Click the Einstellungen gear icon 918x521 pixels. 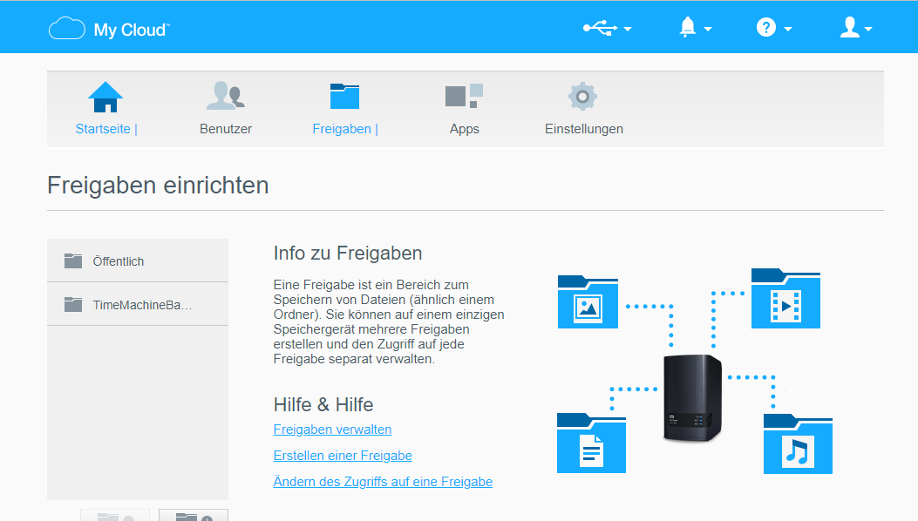coord(582,97)
